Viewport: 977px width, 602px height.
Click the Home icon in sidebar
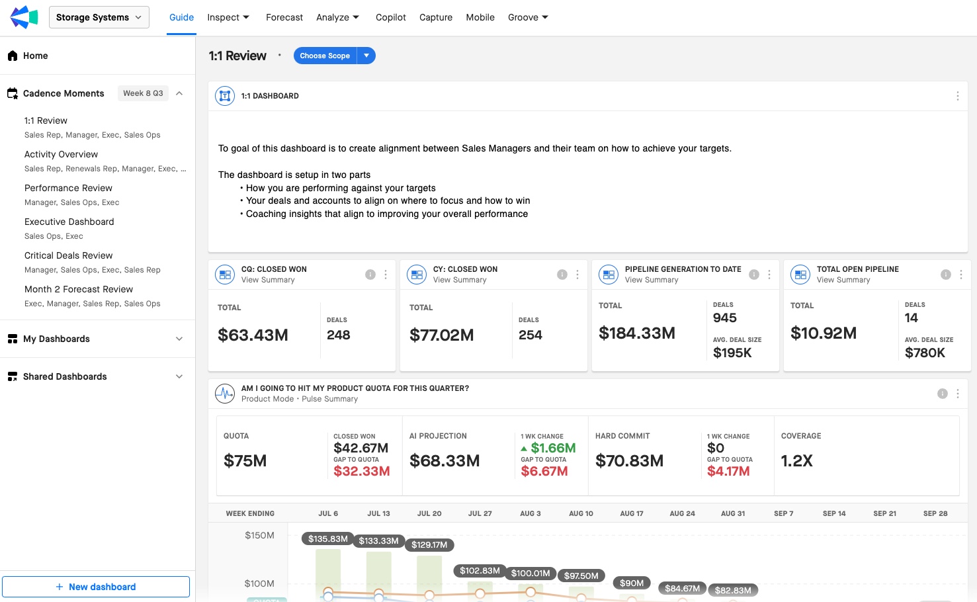(x=13, y=56)
